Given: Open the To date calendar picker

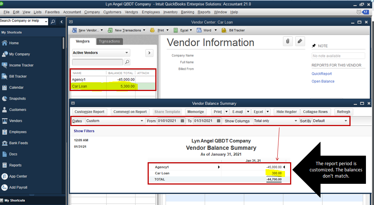Looking at the screenshot, I should click(219, 121).
